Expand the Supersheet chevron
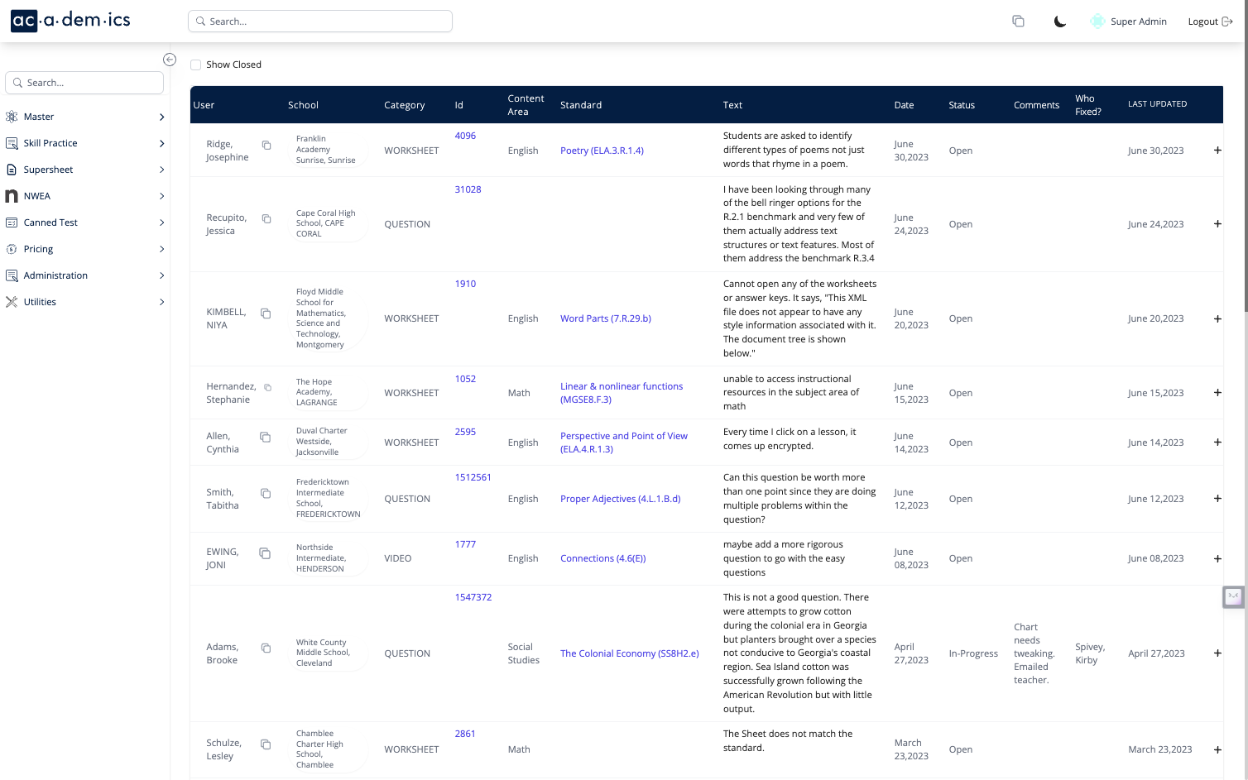Image resolution: width=1248 pixels, height=780 pixels. coord(161,170)
